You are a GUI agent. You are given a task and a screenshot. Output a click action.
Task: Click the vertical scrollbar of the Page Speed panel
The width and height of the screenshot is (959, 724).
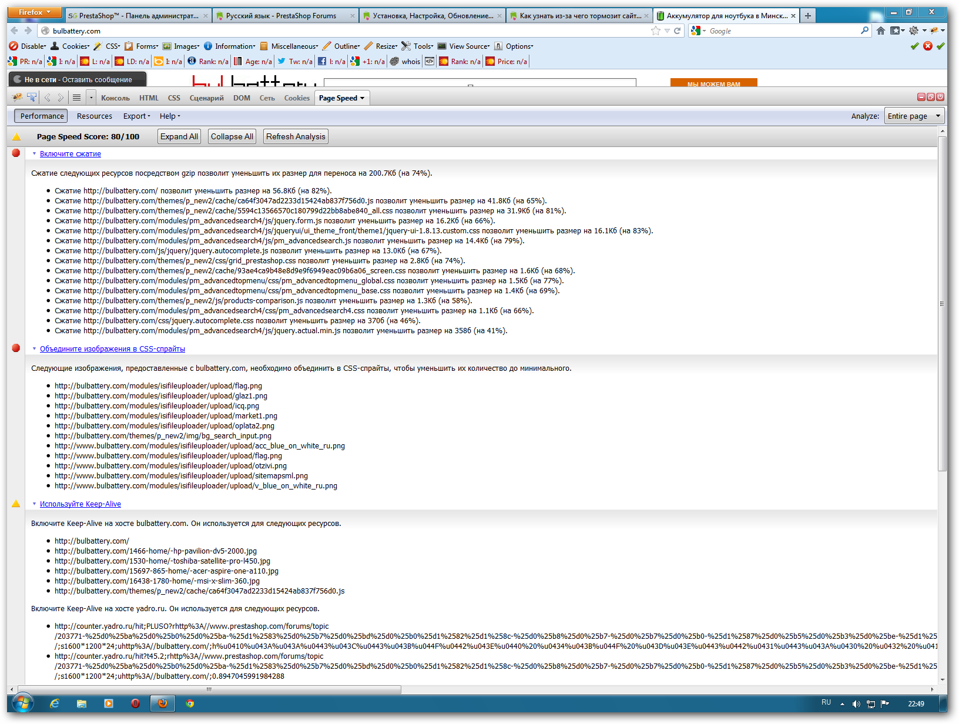tap(942, 303)
